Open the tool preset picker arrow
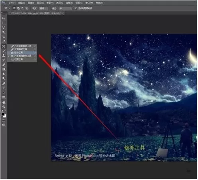The height and width of the screenshot is (180, 198). pos(10,8)
